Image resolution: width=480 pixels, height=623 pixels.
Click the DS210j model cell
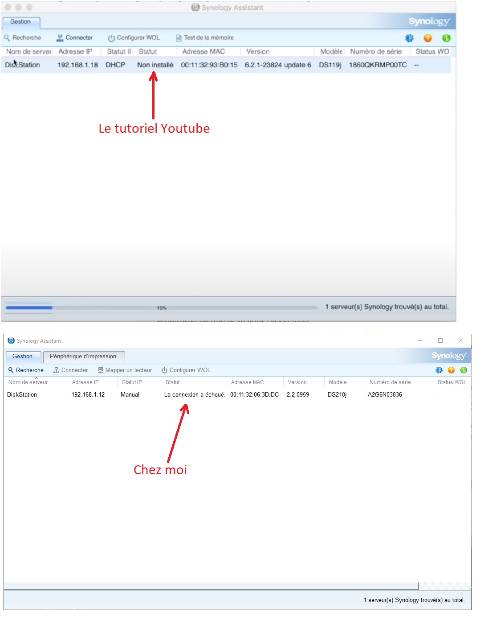337,395
